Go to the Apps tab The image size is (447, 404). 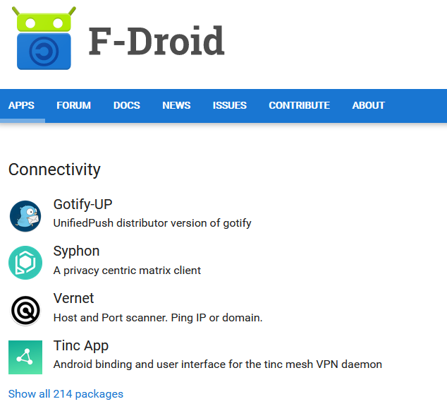click(21, 105)
